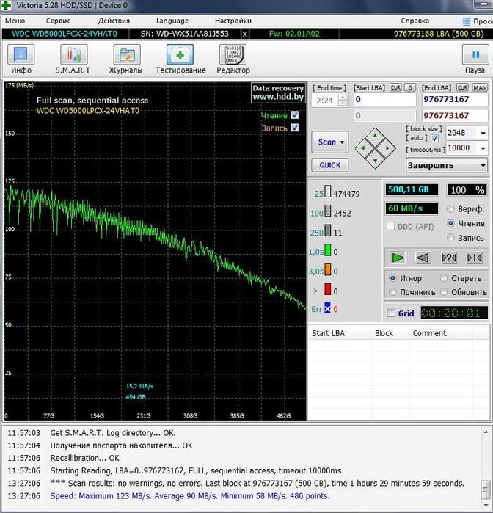Click the reverse direction scan arrow button
The height and width of the screenshot is (513, 493).
point(423,258)
